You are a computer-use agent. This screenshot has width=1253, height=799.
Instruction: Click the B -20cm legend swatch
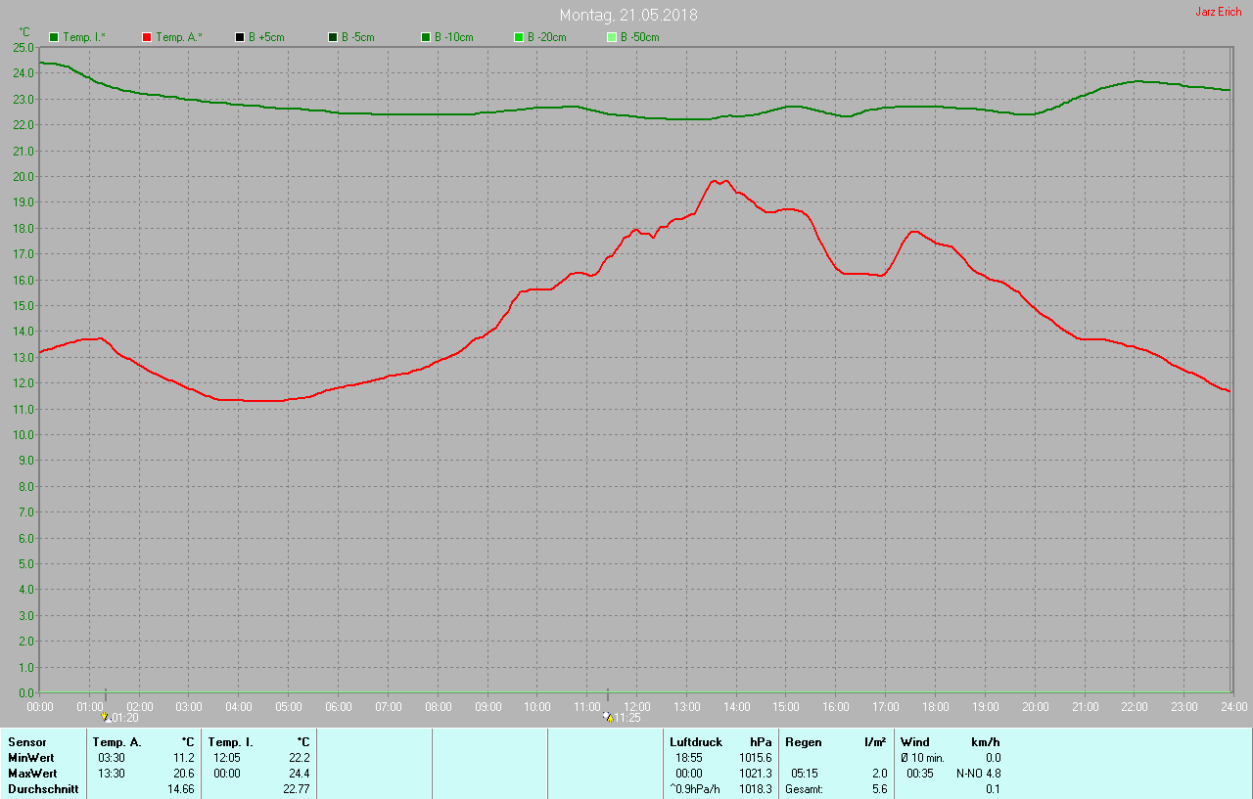[x=519, y=37]
